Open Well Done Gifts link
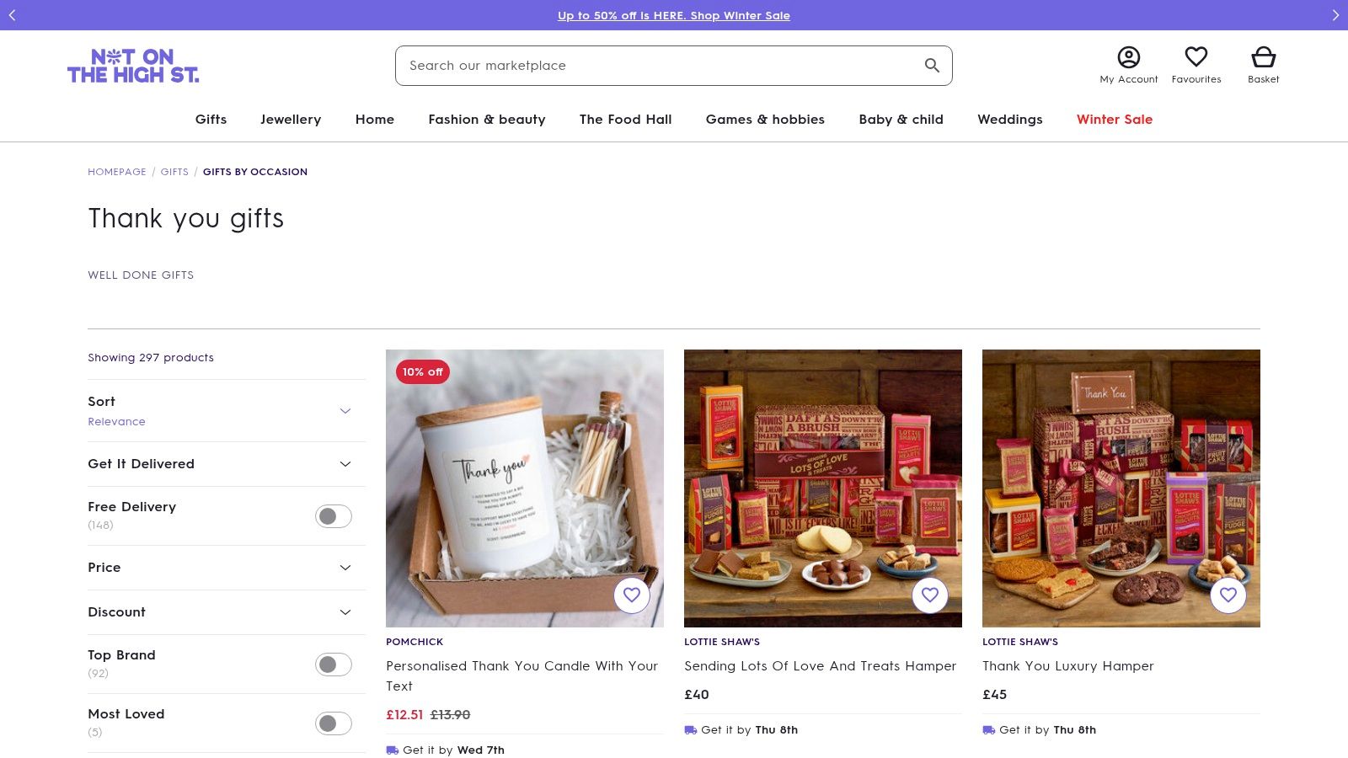Viewport: 1348px width, 758px height. pyautogui.click(x=141, y=275)
